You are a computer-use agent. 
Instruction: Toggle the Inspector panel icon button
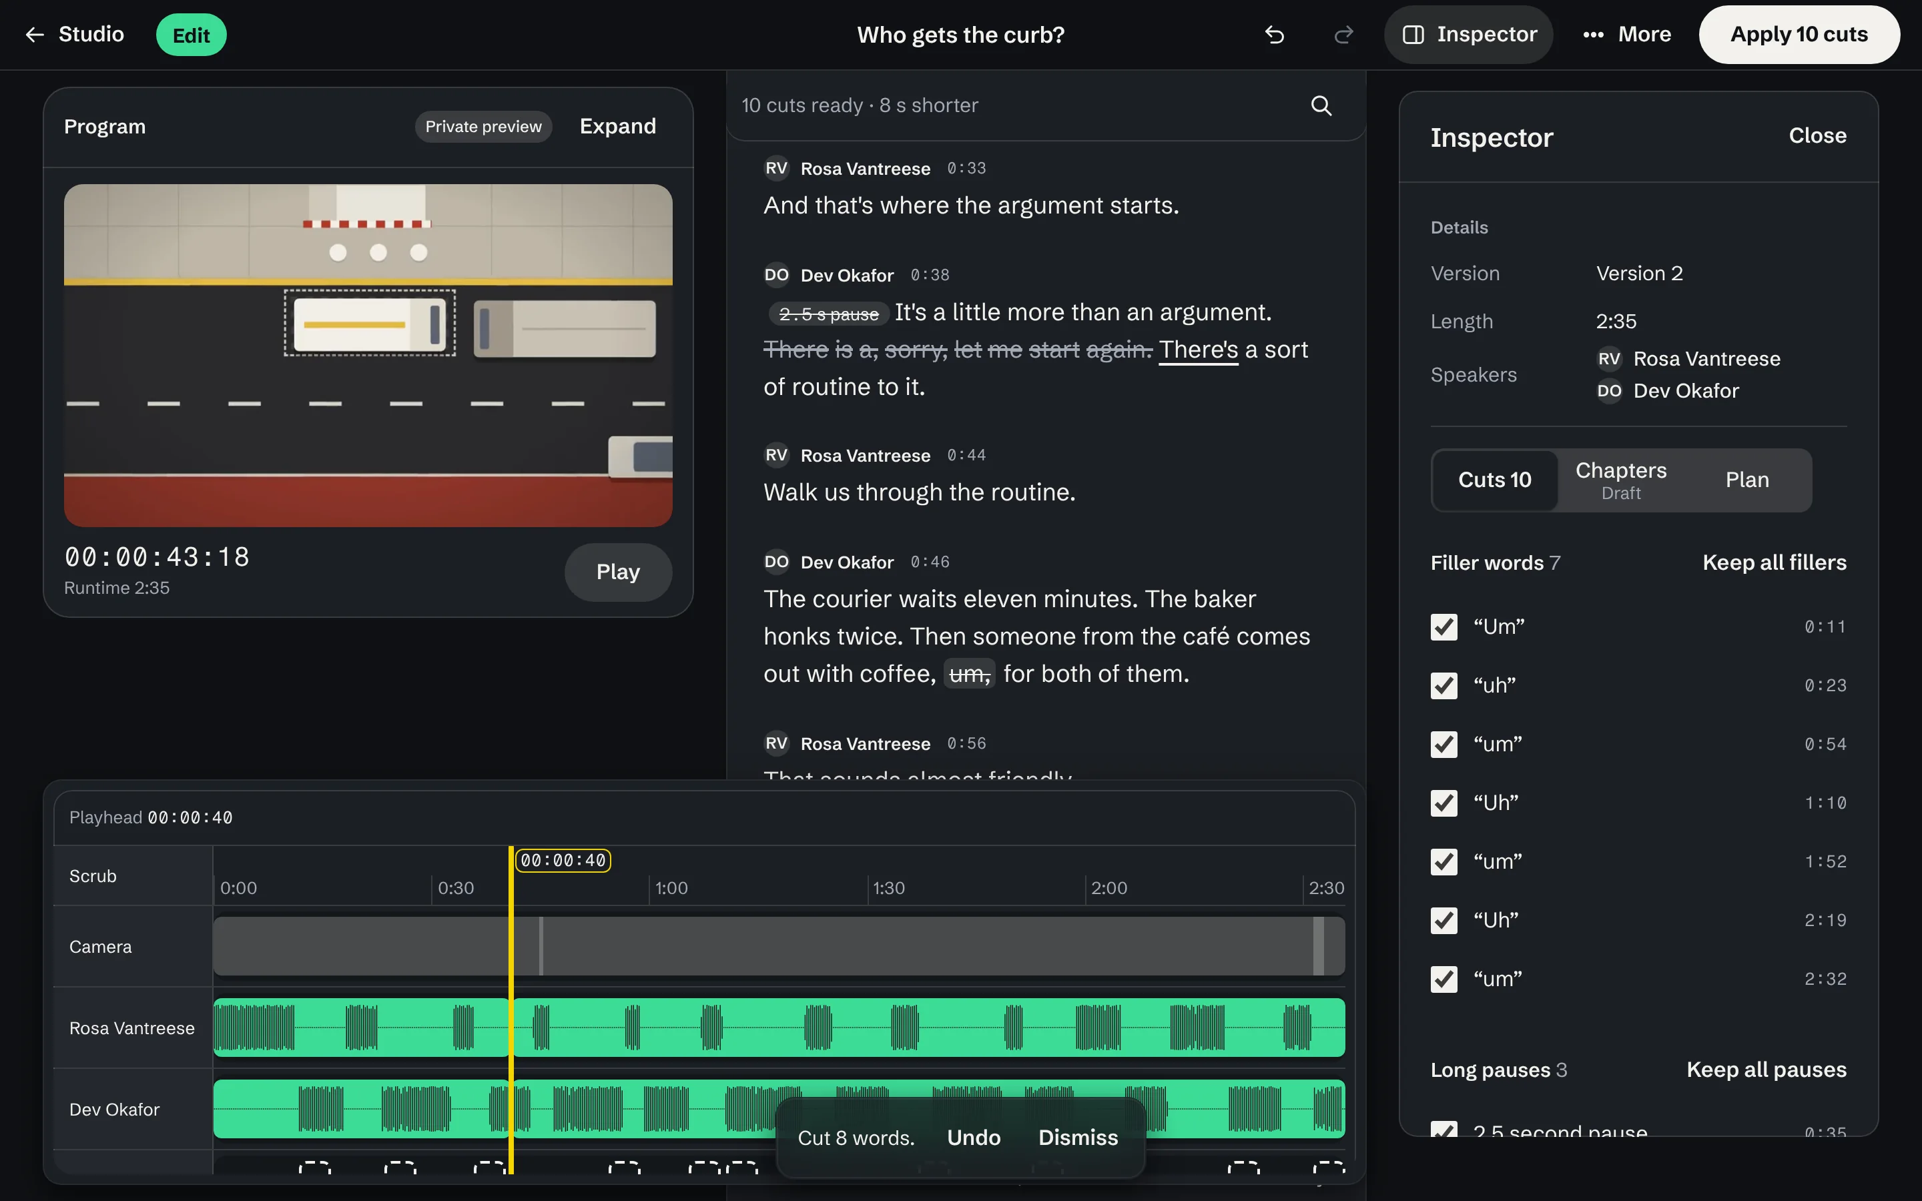[x=1468, y=35]
